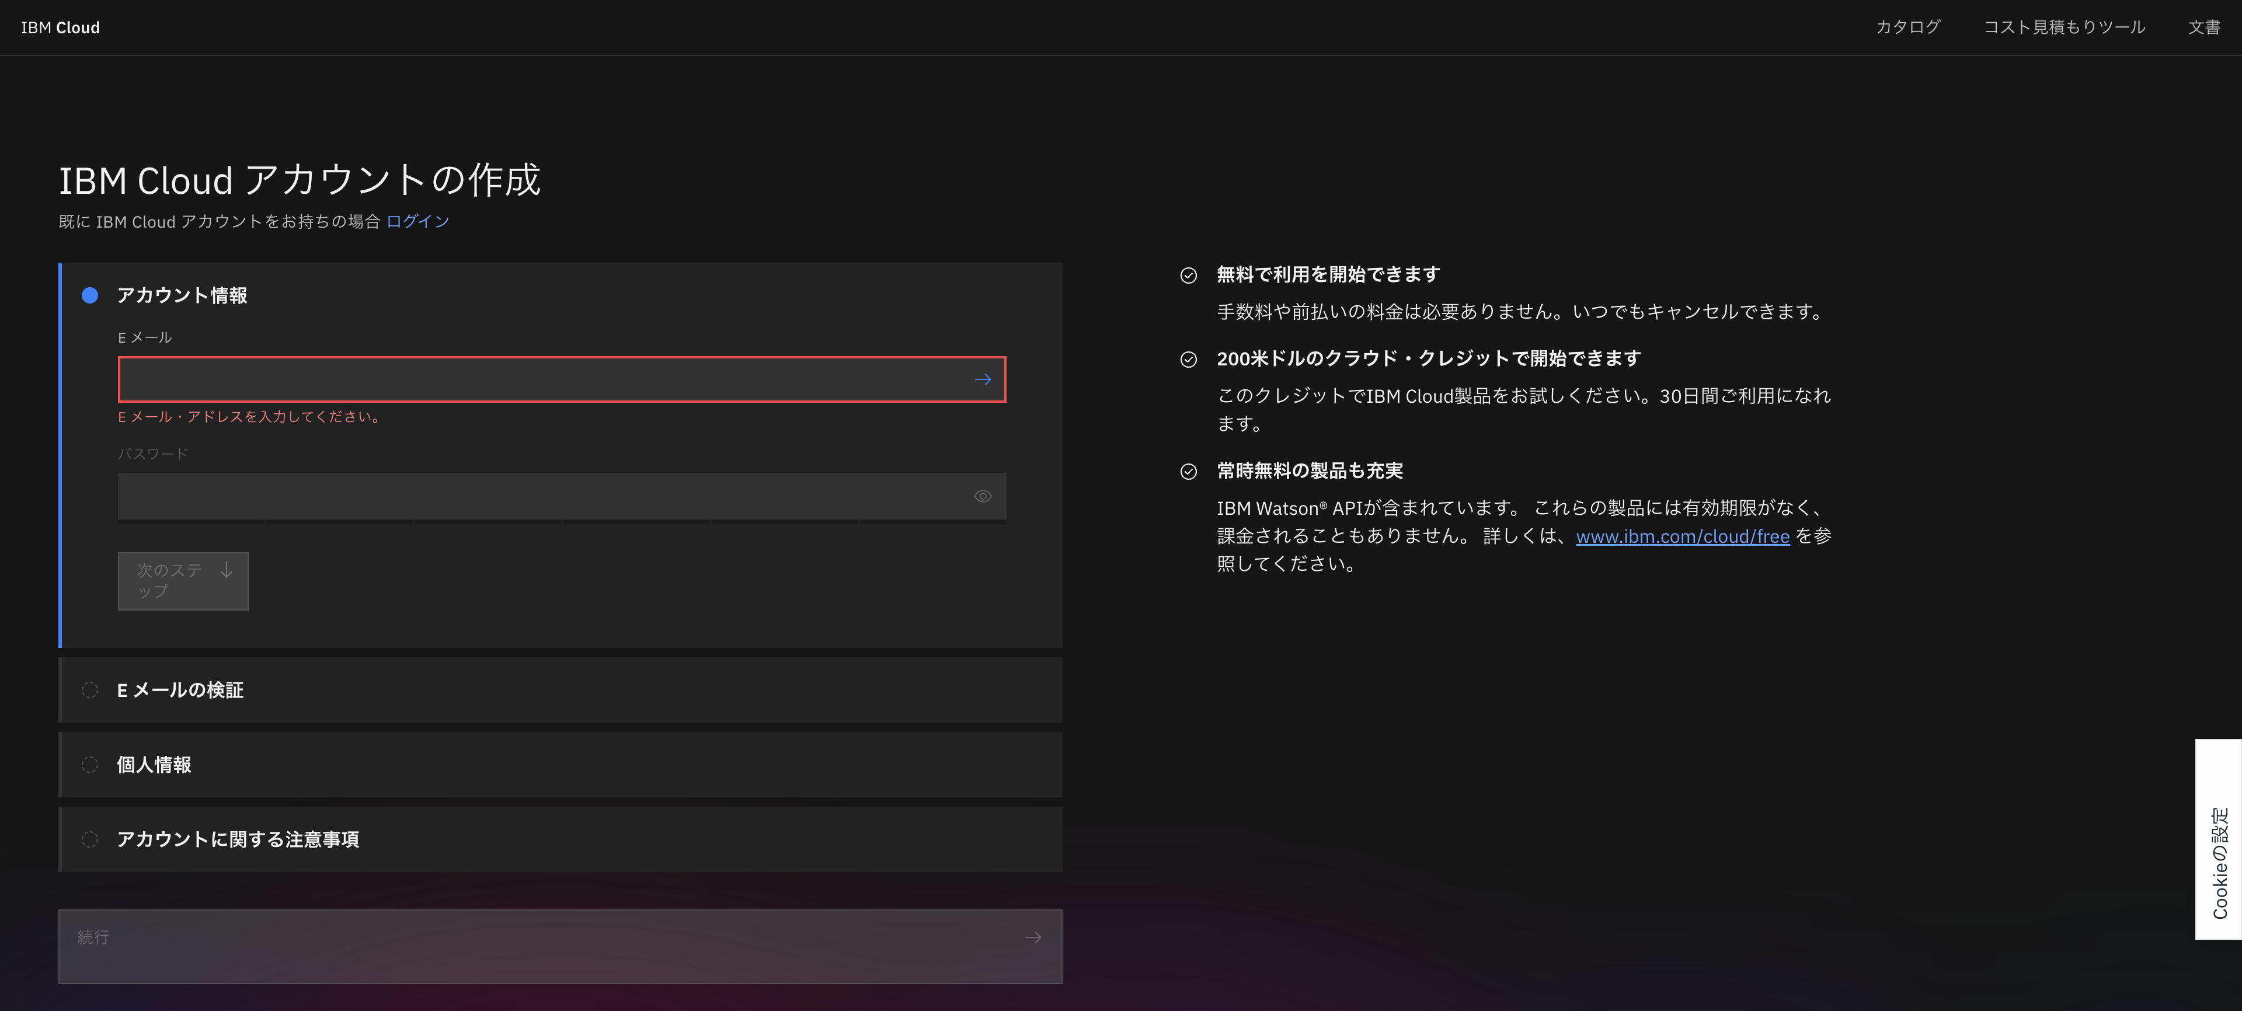
Task: Click the arrow icon inside the email field
Action: coord(983,378)
